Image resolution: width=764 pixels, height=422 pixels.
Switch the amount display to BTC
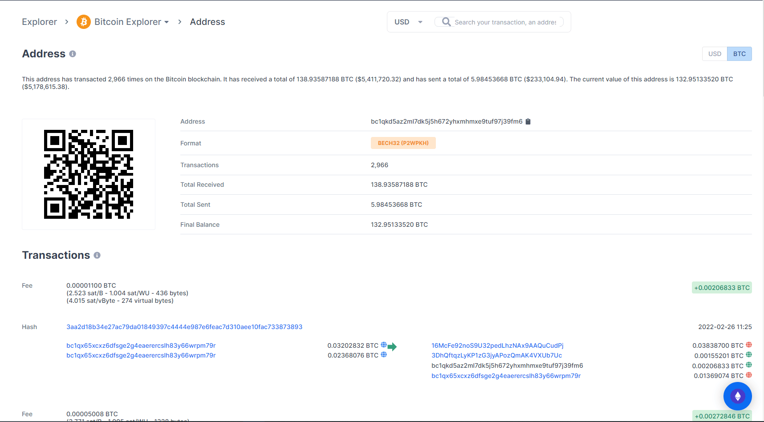coord(739,54)
